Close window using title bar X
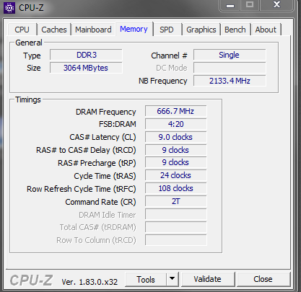This screenshot has width=301, height=292. coord(276,5)
